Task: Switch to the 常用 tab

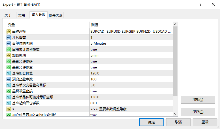Action: point(23,15)
